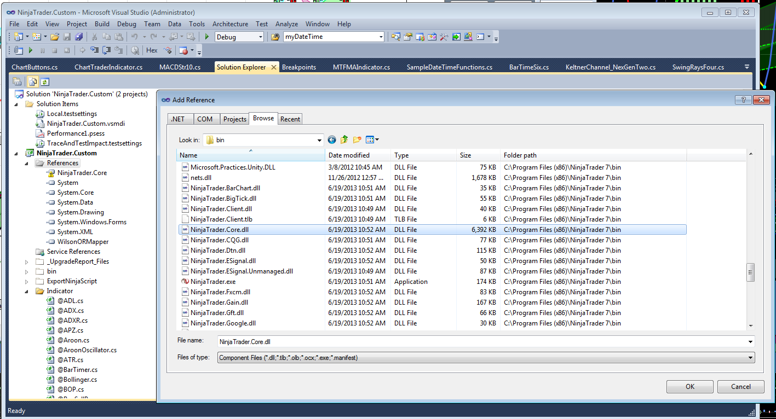The height and width of the screenshot is (419, 776).
Task: Open File icon in Visual Studio toolbar
Action: pyautogui.click(x=55, y=37)
